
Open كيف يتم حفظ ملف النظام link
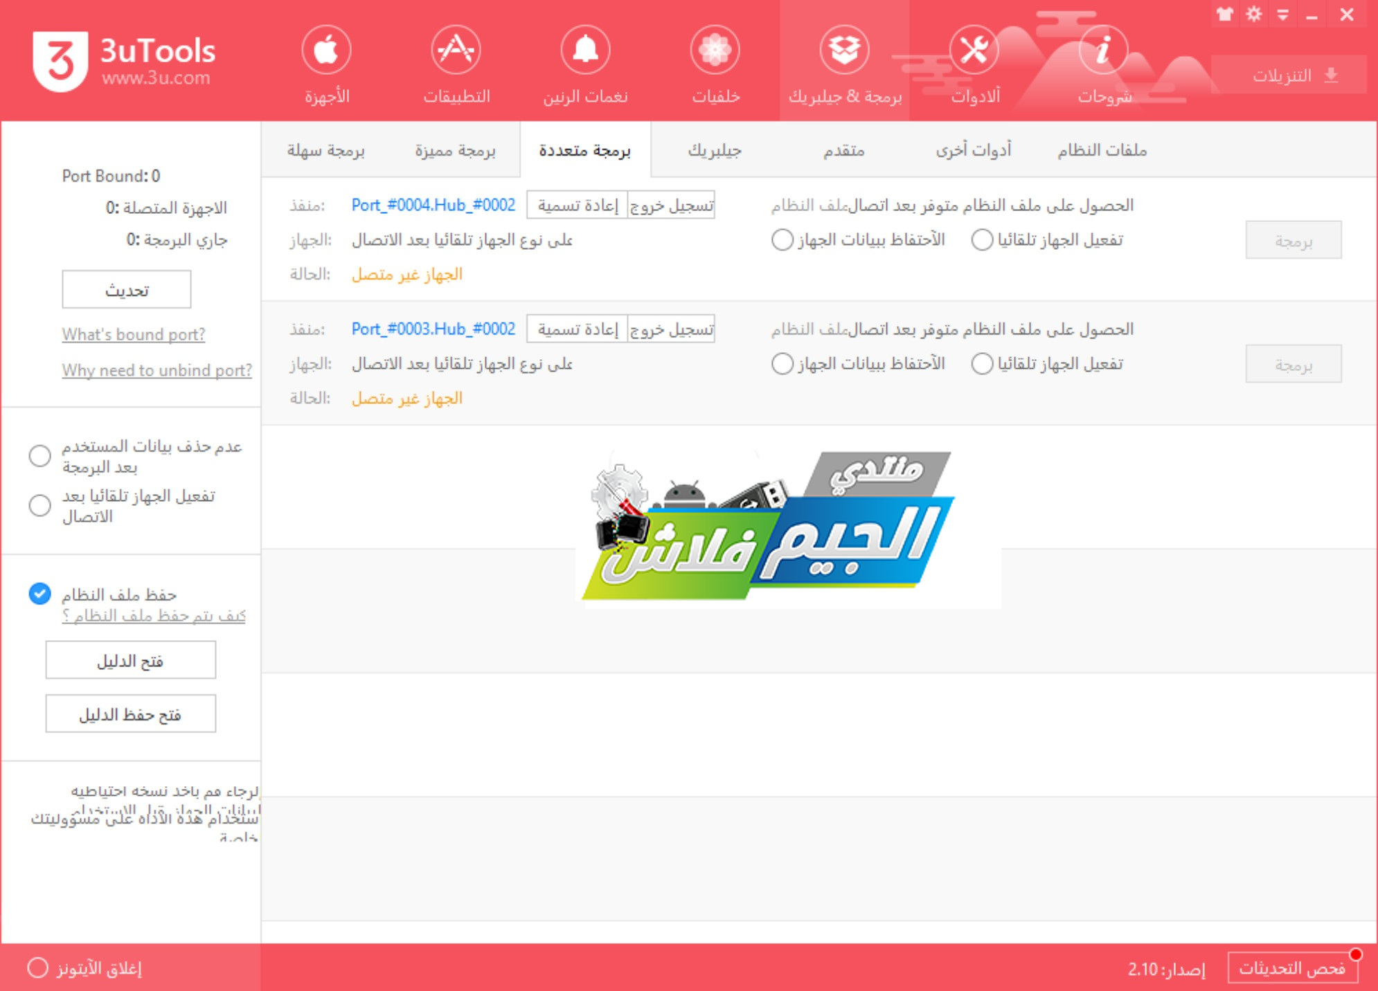[x=154, y=616]
